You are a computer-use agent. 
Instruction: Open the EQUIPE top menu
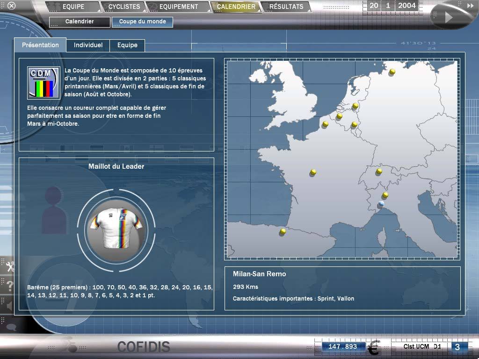coord(73,7)
